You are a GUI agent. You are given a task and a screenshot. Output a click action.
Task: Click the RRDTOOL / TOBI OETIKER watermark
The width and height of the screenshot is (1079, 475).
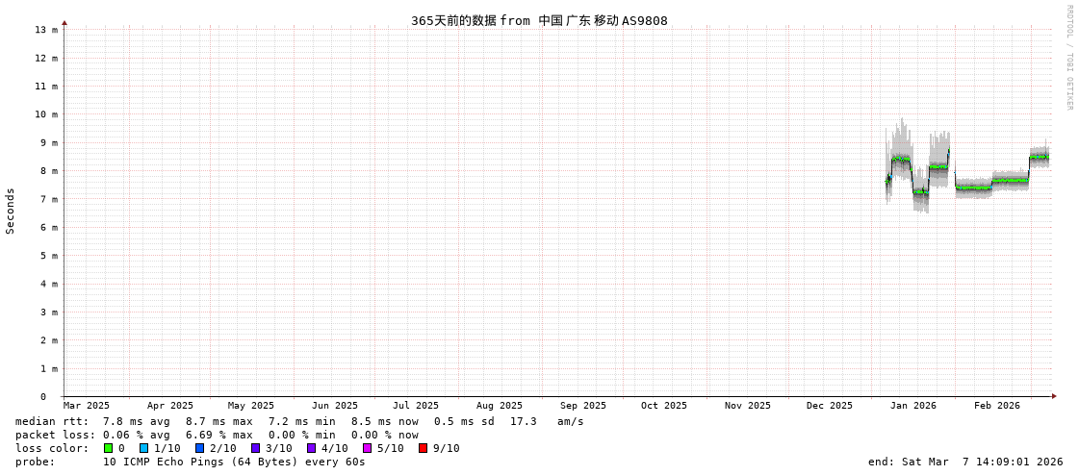(x=1068, y=58)
